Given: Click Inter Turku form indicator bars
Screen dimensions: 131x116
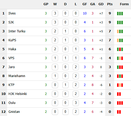Looking at the screenshot, I should (x=120, y=31).
